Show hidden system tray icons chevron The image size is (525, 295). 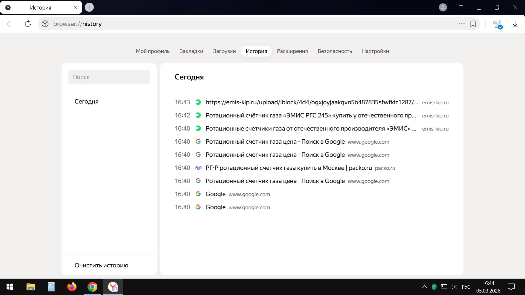pos(424,287)
